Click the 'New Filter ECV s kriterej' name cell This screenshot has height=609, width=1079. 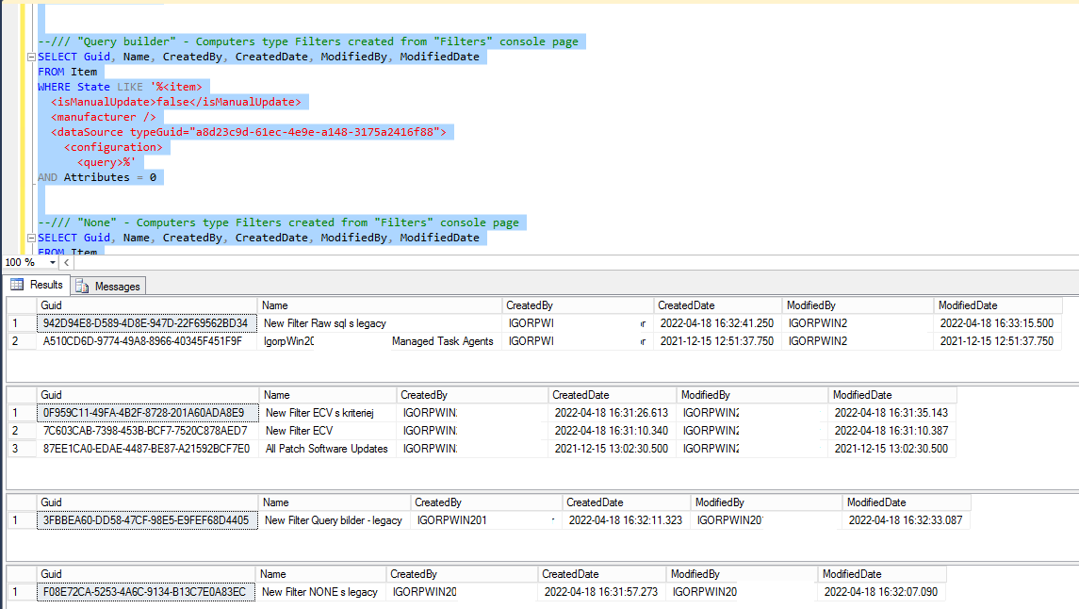320,413
